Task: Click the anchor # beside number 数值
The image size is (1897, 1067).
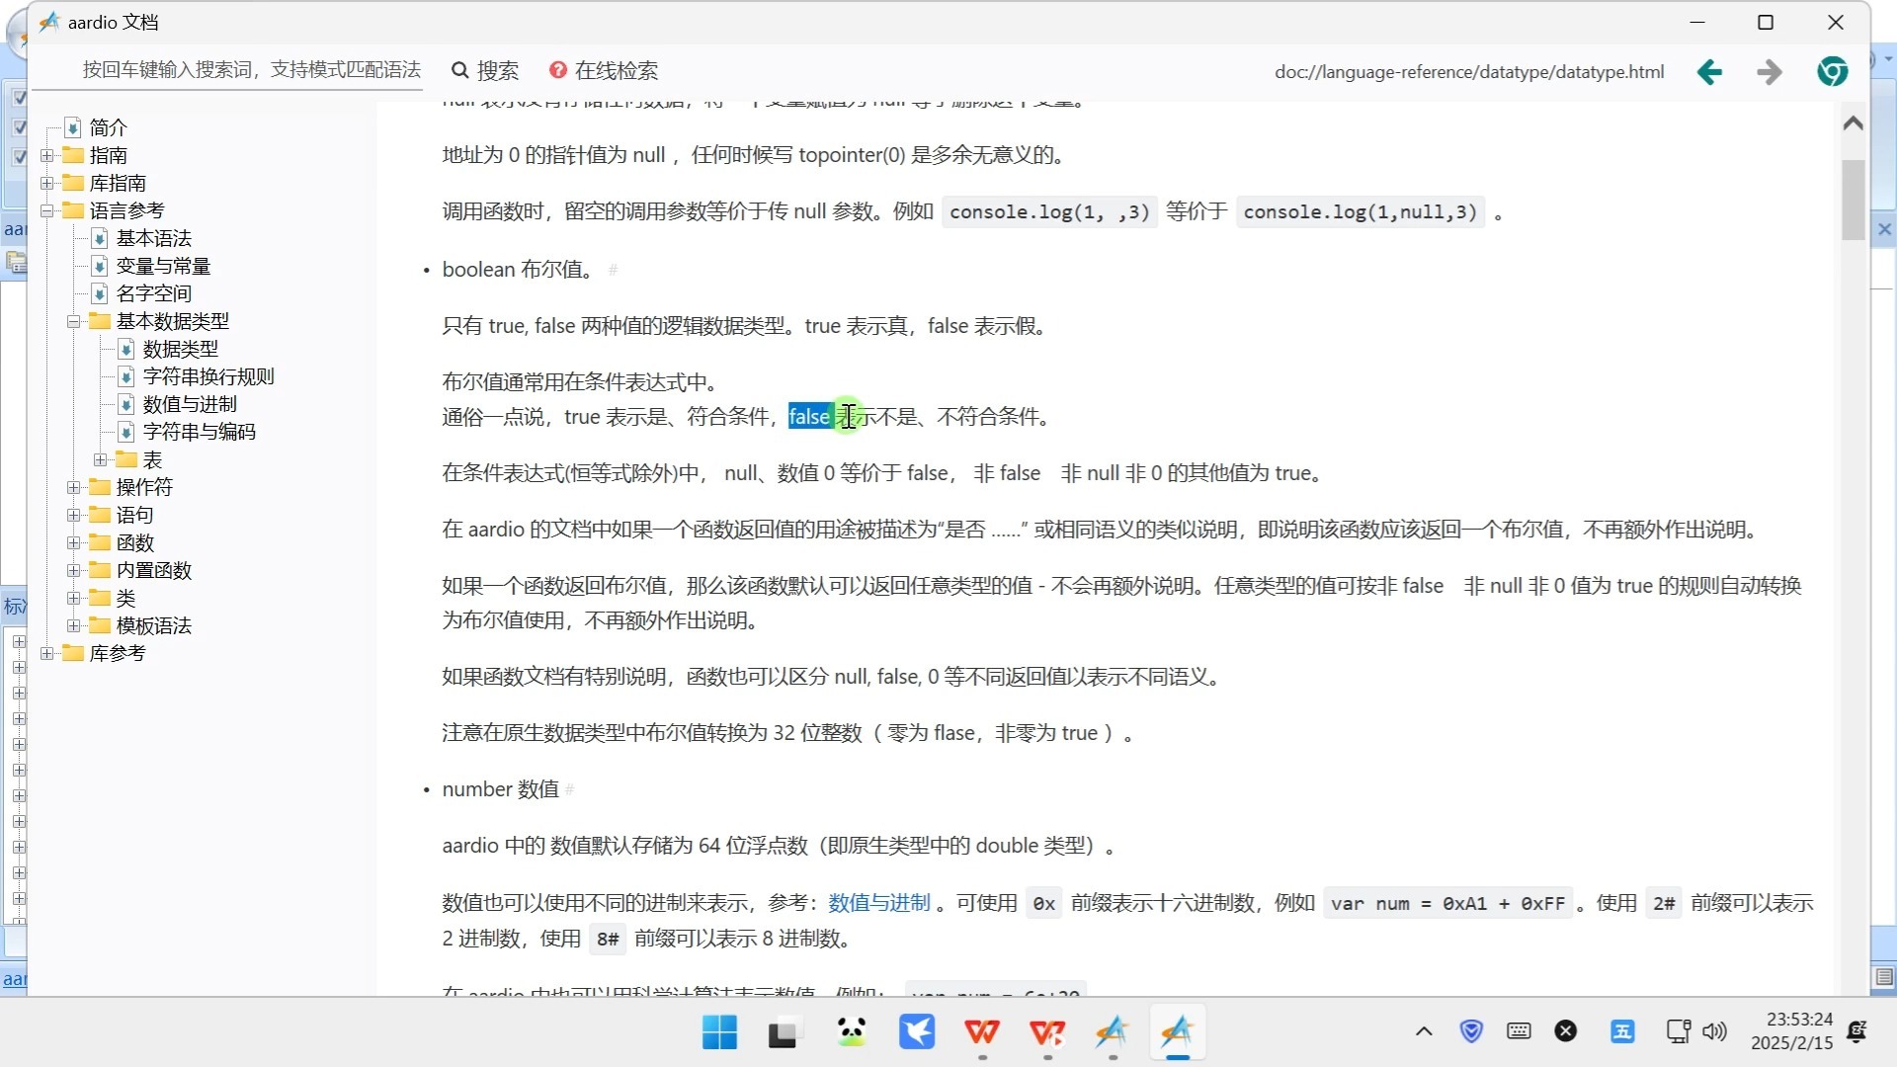Action: pyautogui.click(x=569, y=789)
